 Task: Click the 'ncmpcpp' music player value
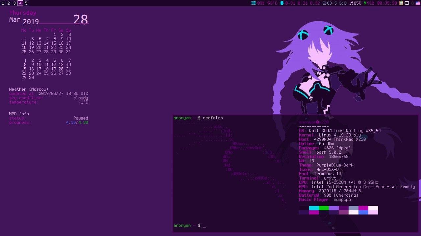pos(342,200)
